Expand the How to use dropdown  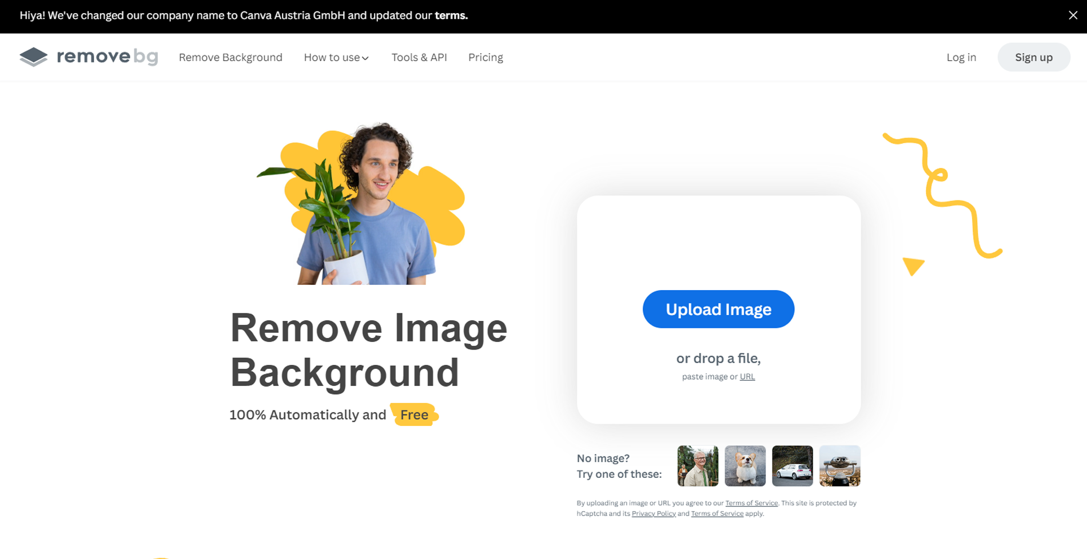pyautogui.click(x=336, y=57)
